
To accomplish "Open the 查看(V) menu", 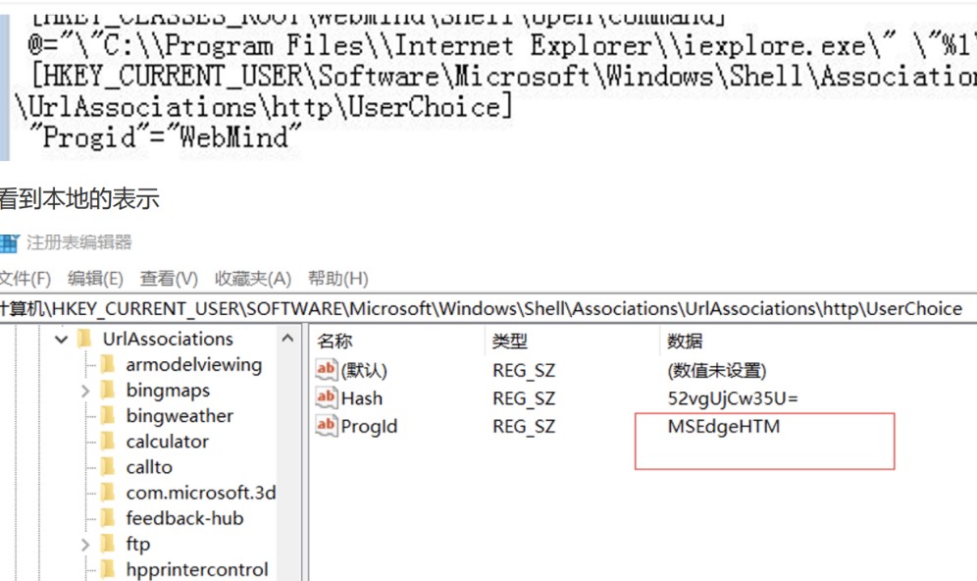I will [169, 278].
